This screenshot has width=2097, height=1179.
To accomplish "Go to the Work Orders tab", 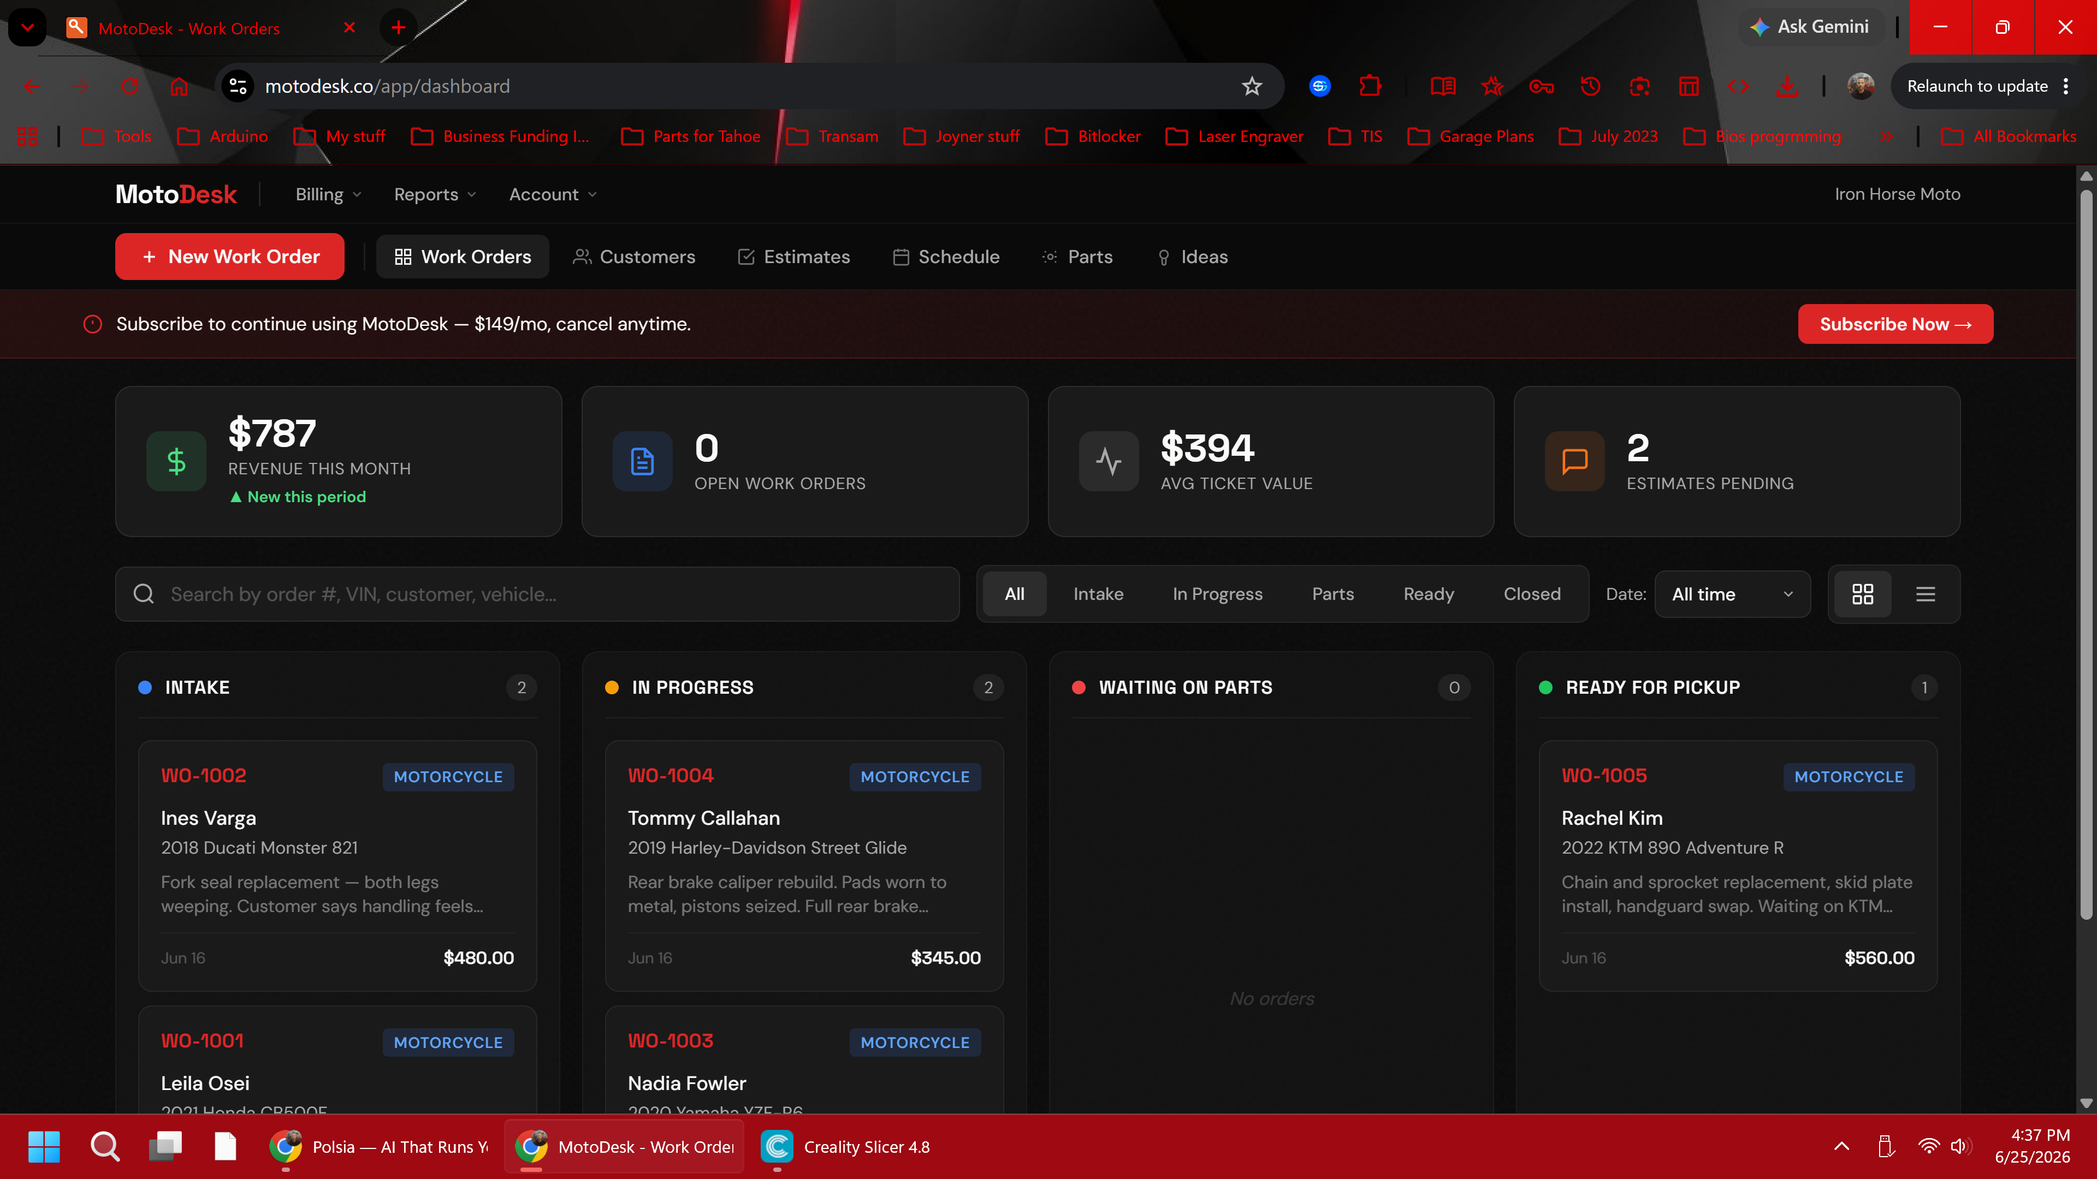I will click(463, 257).
